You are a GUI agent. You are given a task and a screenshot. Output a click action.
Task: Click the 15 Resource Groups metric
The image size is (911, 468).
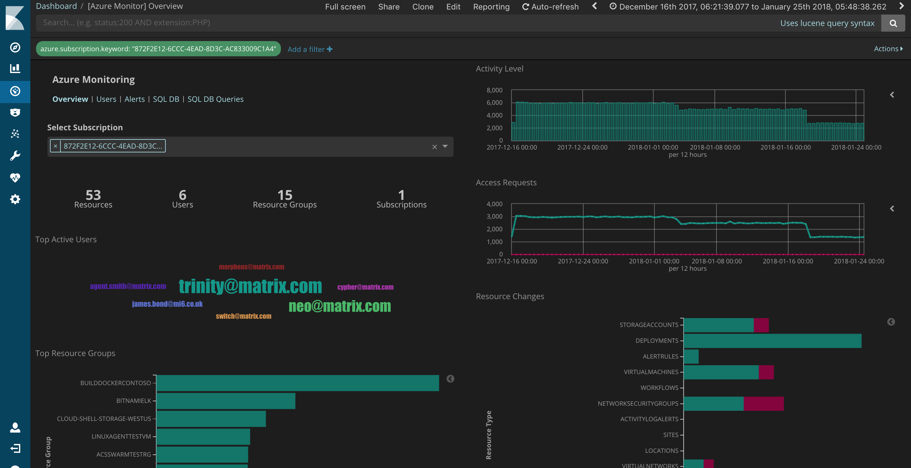tap(285, 199)
